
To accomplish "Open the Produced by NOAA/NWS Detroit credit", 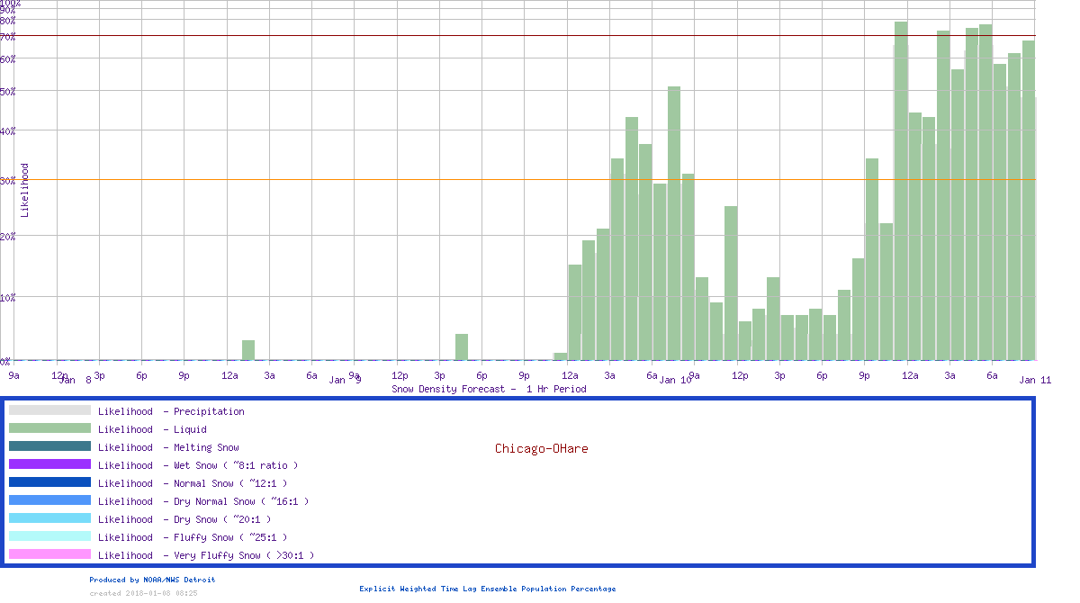I will pos(152,580).
